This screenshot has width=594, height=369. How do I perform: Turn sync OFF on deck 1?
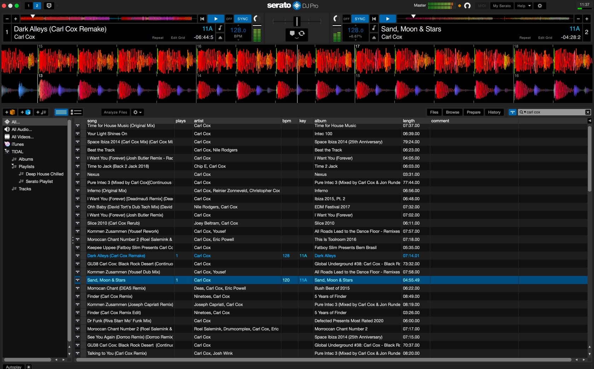[x=229, y=19]
